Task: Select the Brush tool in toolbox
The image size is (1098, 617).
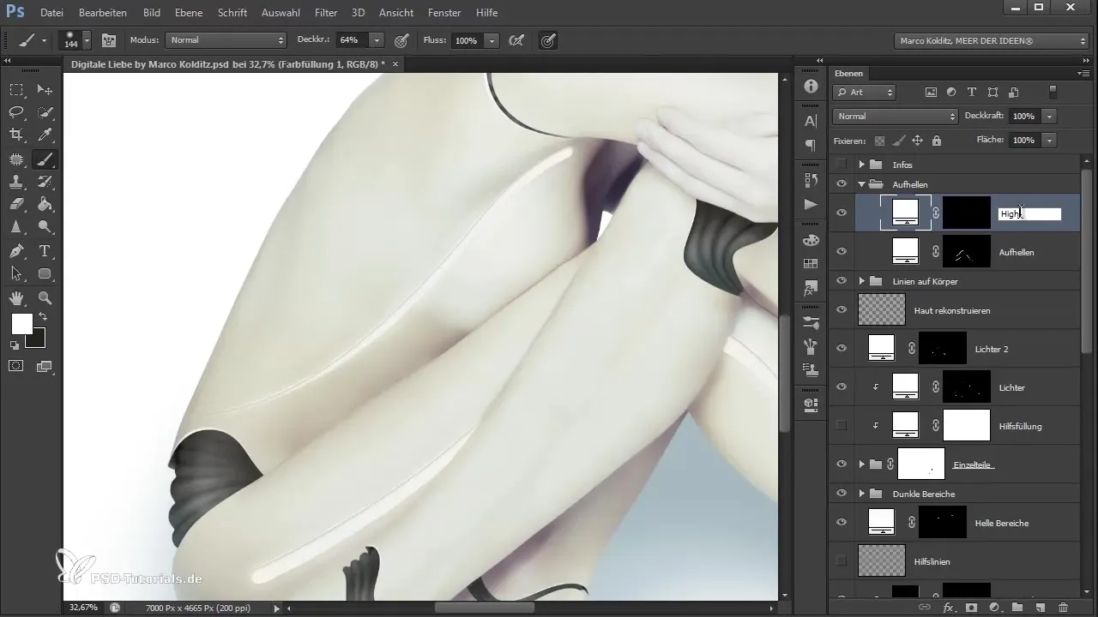Action: pos(45,159)
